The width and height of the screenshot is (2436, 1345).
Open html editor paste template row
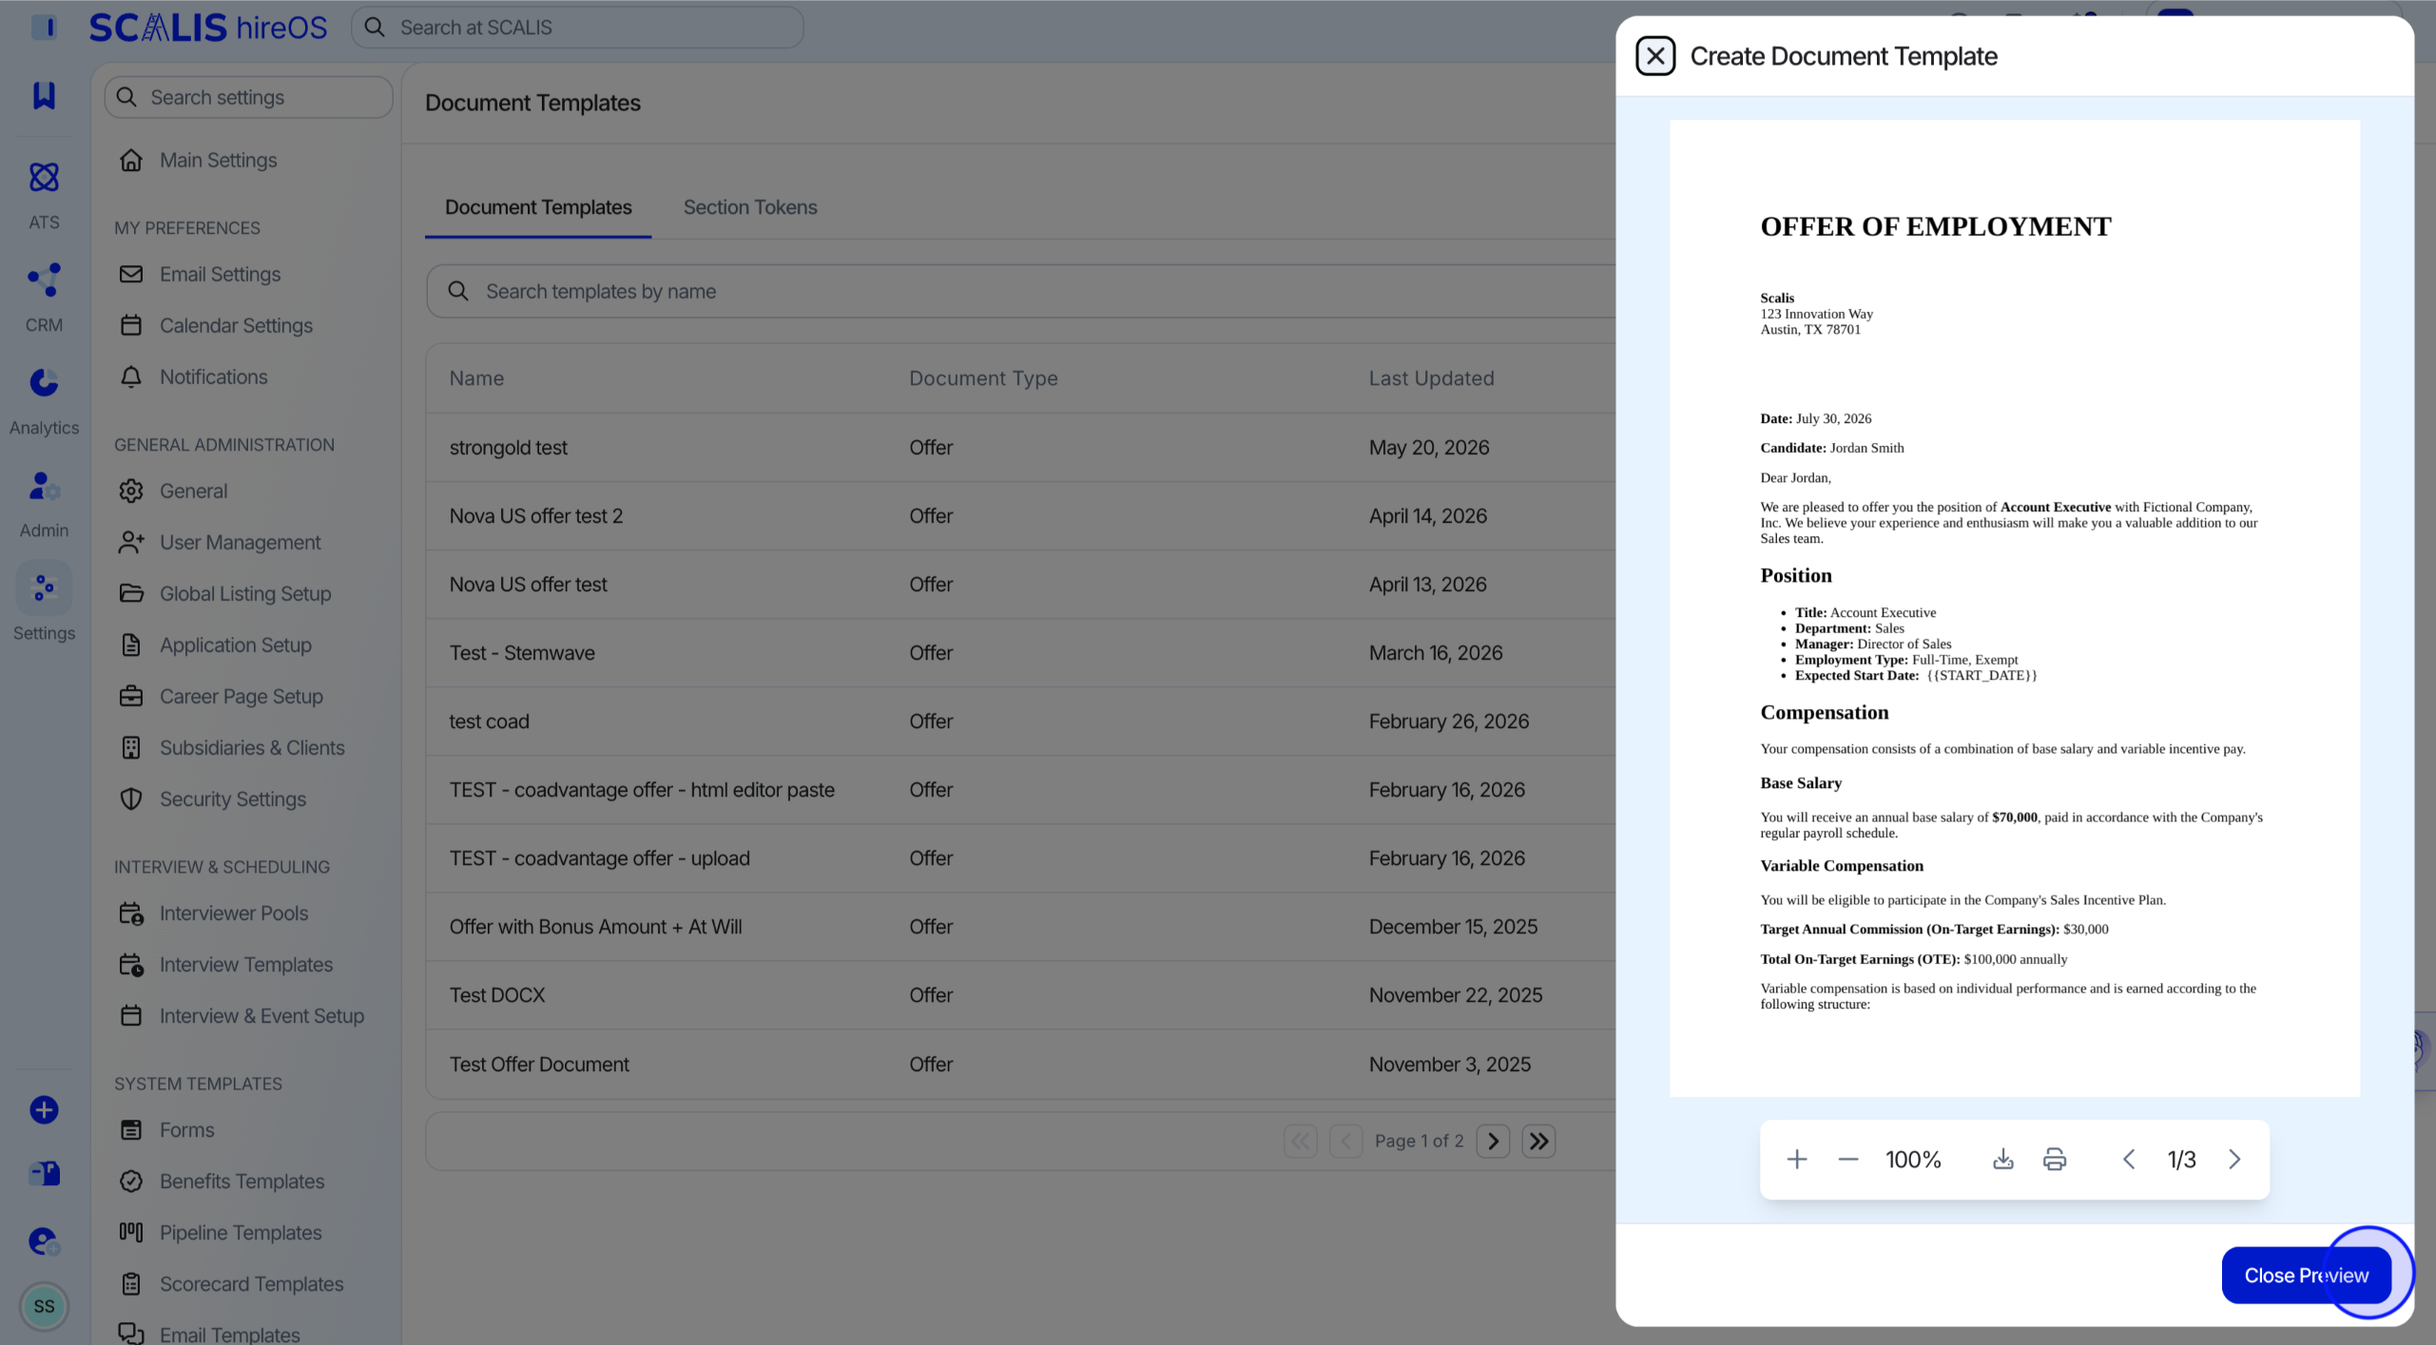coord(1020,789)
